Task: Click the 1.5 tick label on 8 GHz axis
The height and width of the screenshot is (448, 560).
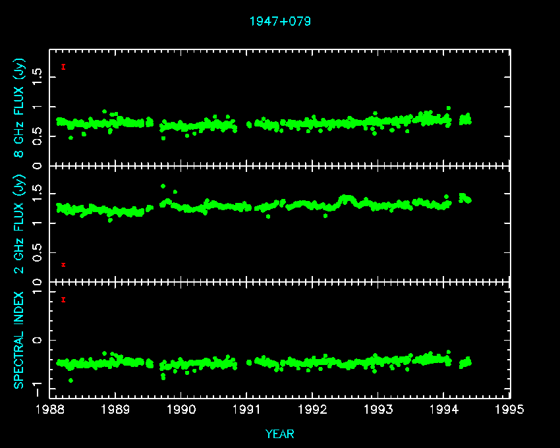Action: pos(37,76)
